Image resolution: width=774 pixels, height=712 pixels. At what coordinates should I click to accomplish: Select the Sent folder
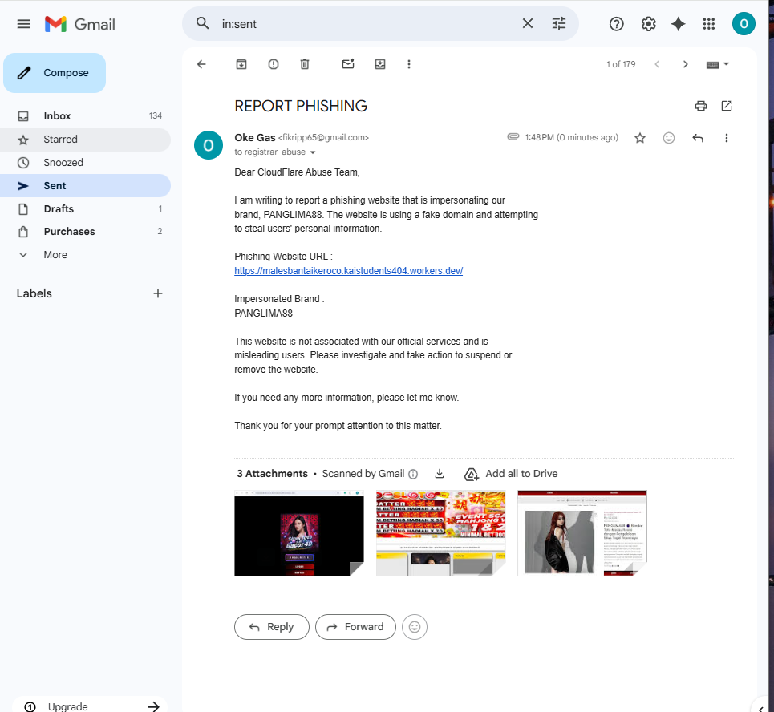[x=85, y=185]
